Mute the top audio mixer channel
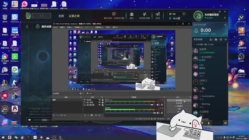Viewport: 249px width, 140px height. (158, 105)
